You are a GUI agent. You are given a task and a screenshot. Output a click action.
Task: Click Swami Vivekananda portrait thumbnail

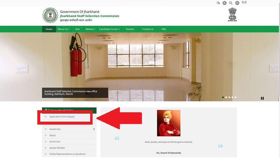(169, 123)
